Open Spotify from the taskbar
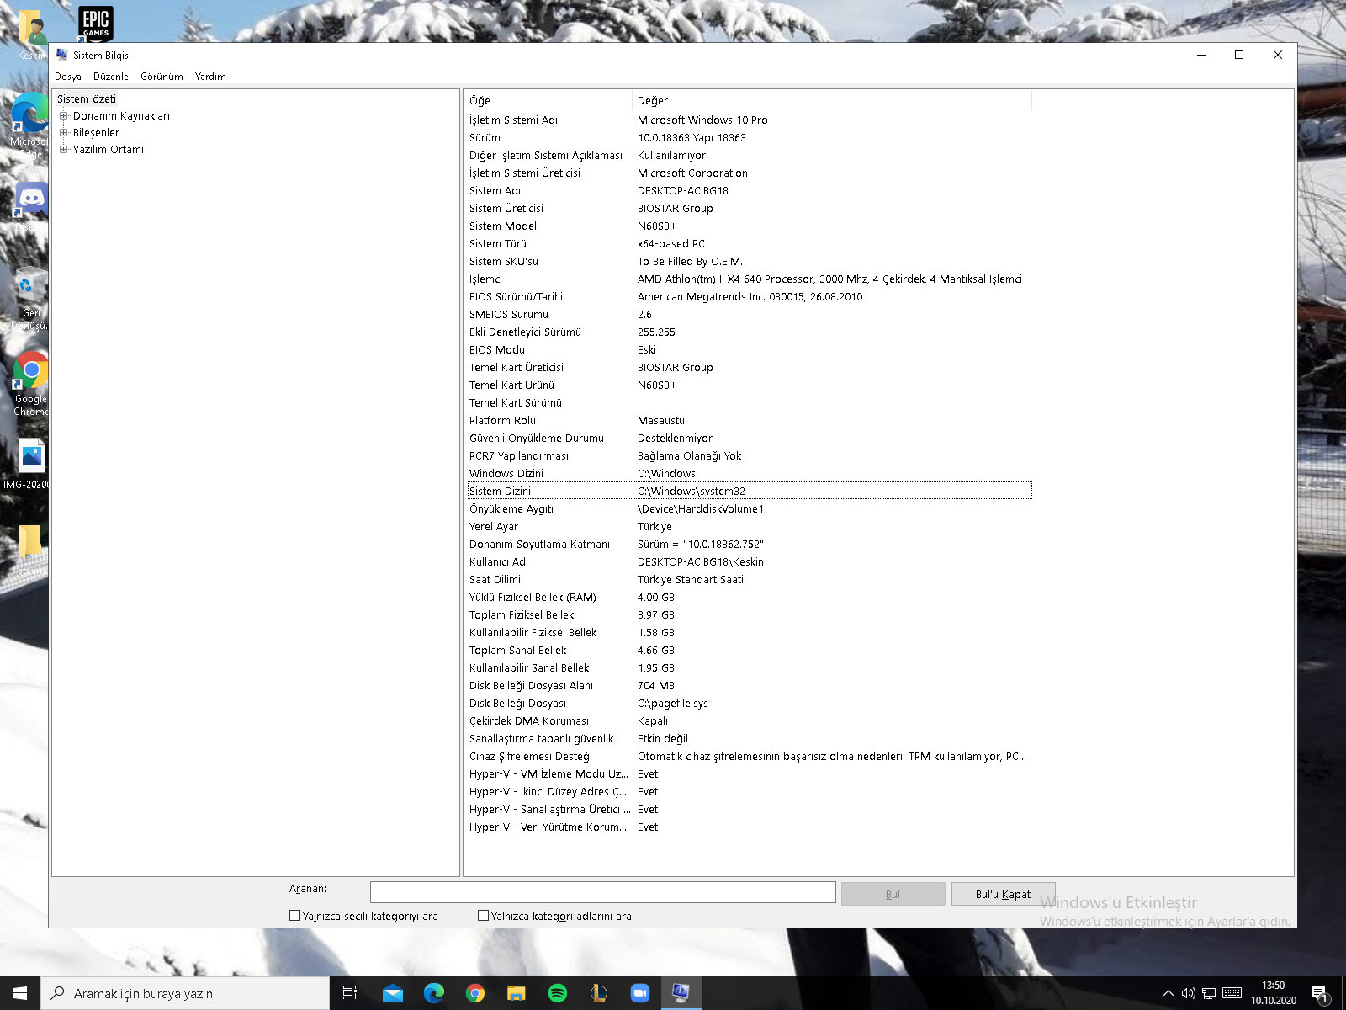 tap(558, 993)
